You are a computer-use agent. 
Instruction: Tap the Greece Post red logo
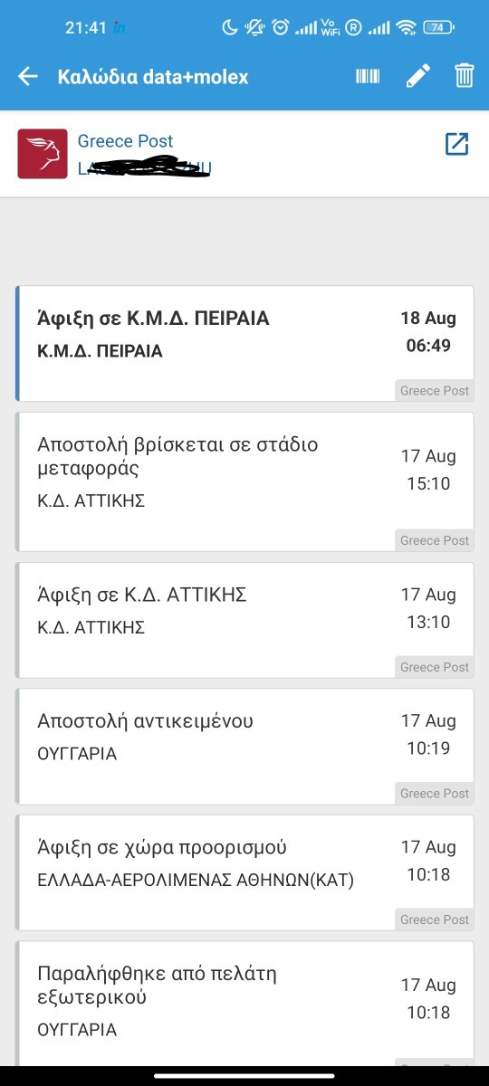click(43, 154)
